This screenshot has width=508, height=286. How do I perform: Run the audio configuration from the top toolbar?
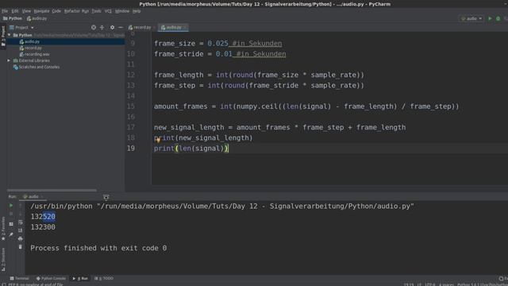pyautogui.click(x=490, y=19)
